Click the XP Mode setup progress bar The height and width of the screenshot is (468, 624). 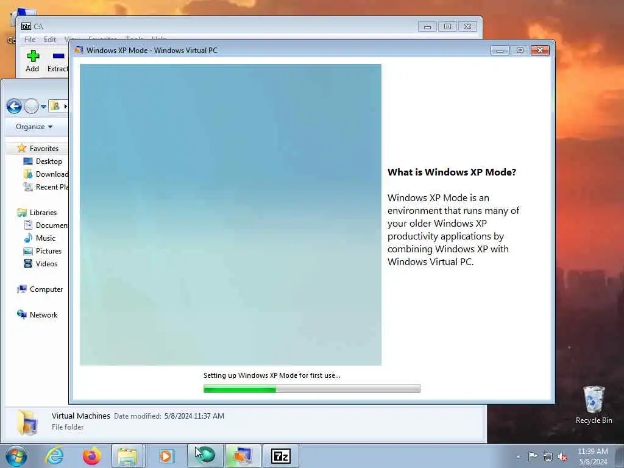coord(311,389)
